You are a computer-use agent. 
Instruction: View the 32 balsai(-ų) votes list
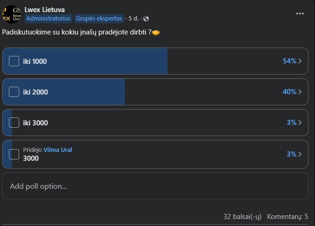pos(242,217)
